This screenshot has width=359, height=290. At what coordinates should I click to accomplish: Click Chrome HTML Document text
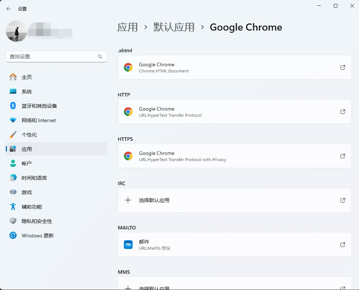164,71
